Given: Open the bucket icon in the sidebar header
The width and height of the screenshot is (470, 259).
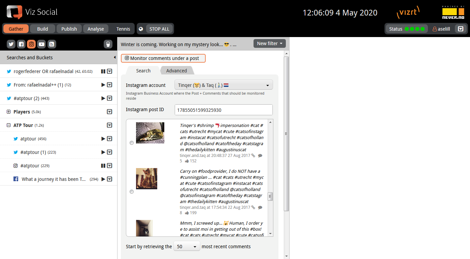Looking at the screenshot, I should click(108, 44).
